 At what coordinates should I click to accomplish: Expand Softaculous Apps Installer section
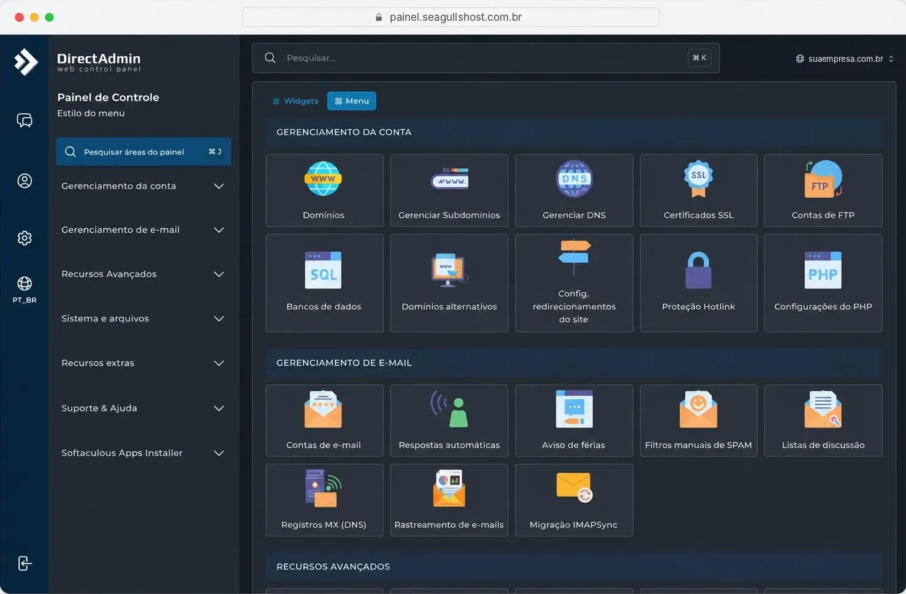pos(143,453)
